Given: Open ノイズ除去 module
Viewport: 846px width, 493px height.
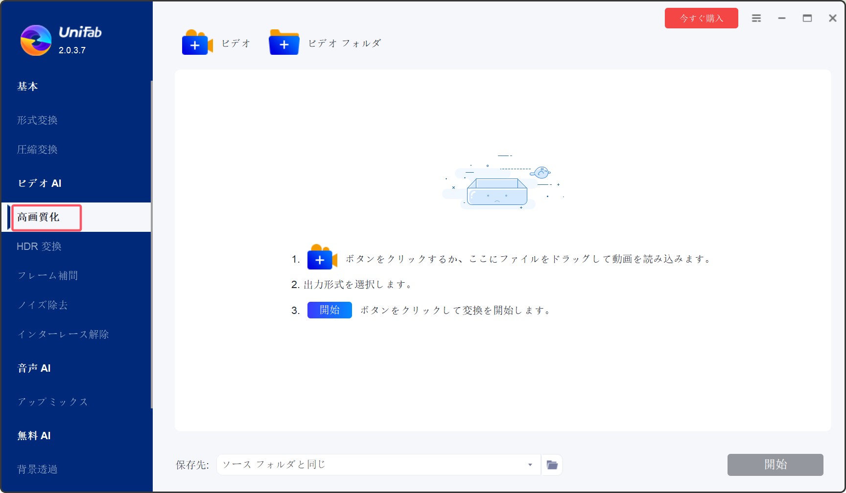Looking at the screenshot, I should pos(43,305).
